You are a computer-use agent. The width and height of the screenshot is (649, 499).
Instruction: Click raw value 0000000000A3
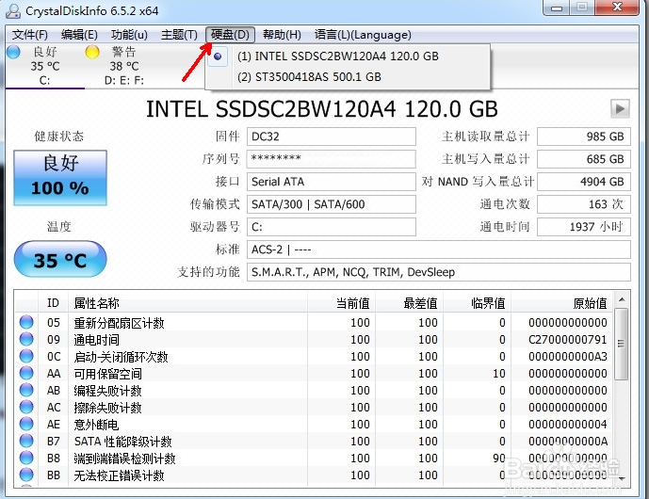tap(567, 357)
